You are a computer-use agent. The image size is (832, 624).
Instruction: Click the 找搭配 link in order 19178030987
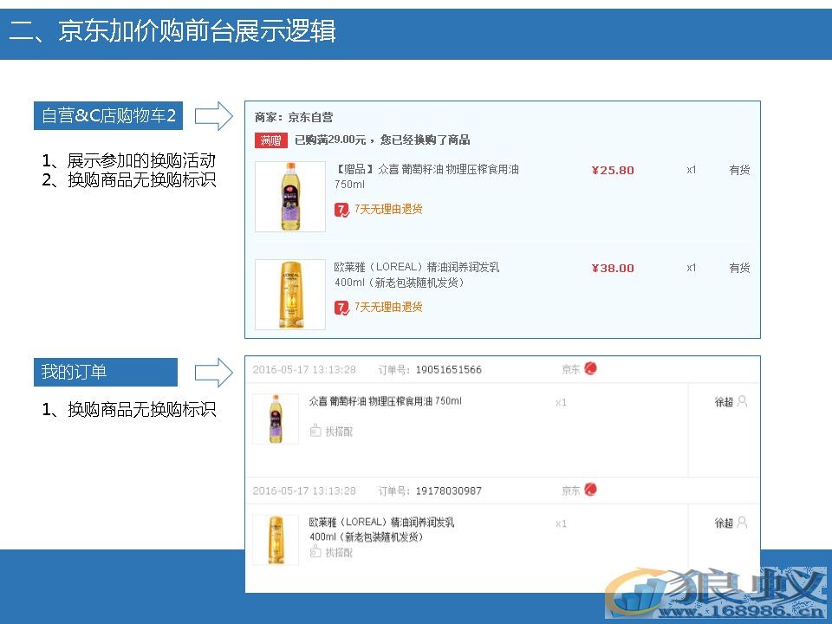point(339,553)
